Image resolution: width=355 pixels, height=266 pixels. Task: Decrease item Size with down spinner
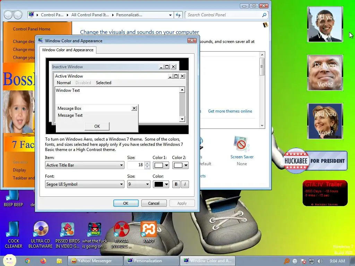(x=147, y=167)
